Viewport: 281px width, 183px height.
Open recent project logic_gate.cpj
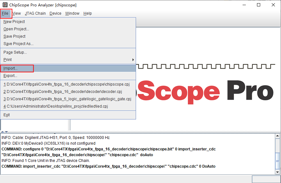coord(67,99)
